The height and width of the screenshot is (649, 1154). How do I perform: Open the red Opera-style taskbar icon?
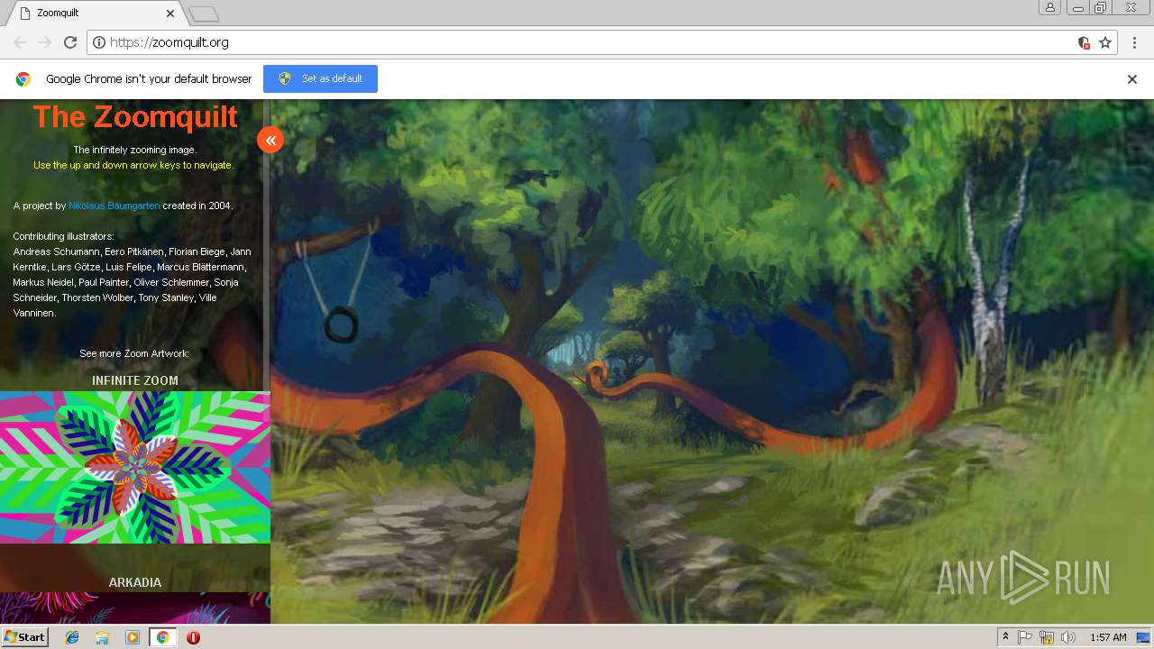(193, 637)
